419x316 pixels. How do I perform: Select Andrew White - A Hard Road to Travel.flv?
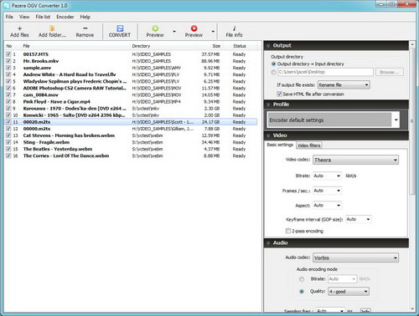pyautogui.click(x=131, y=74)
